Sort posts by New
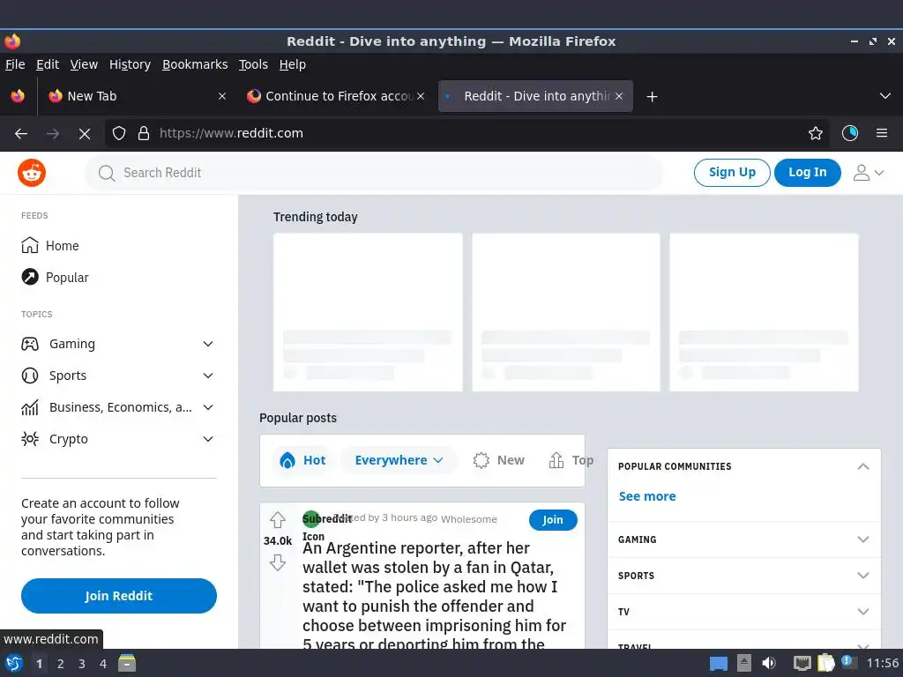This screenshot has width=903, height=677. coord(499,460)
